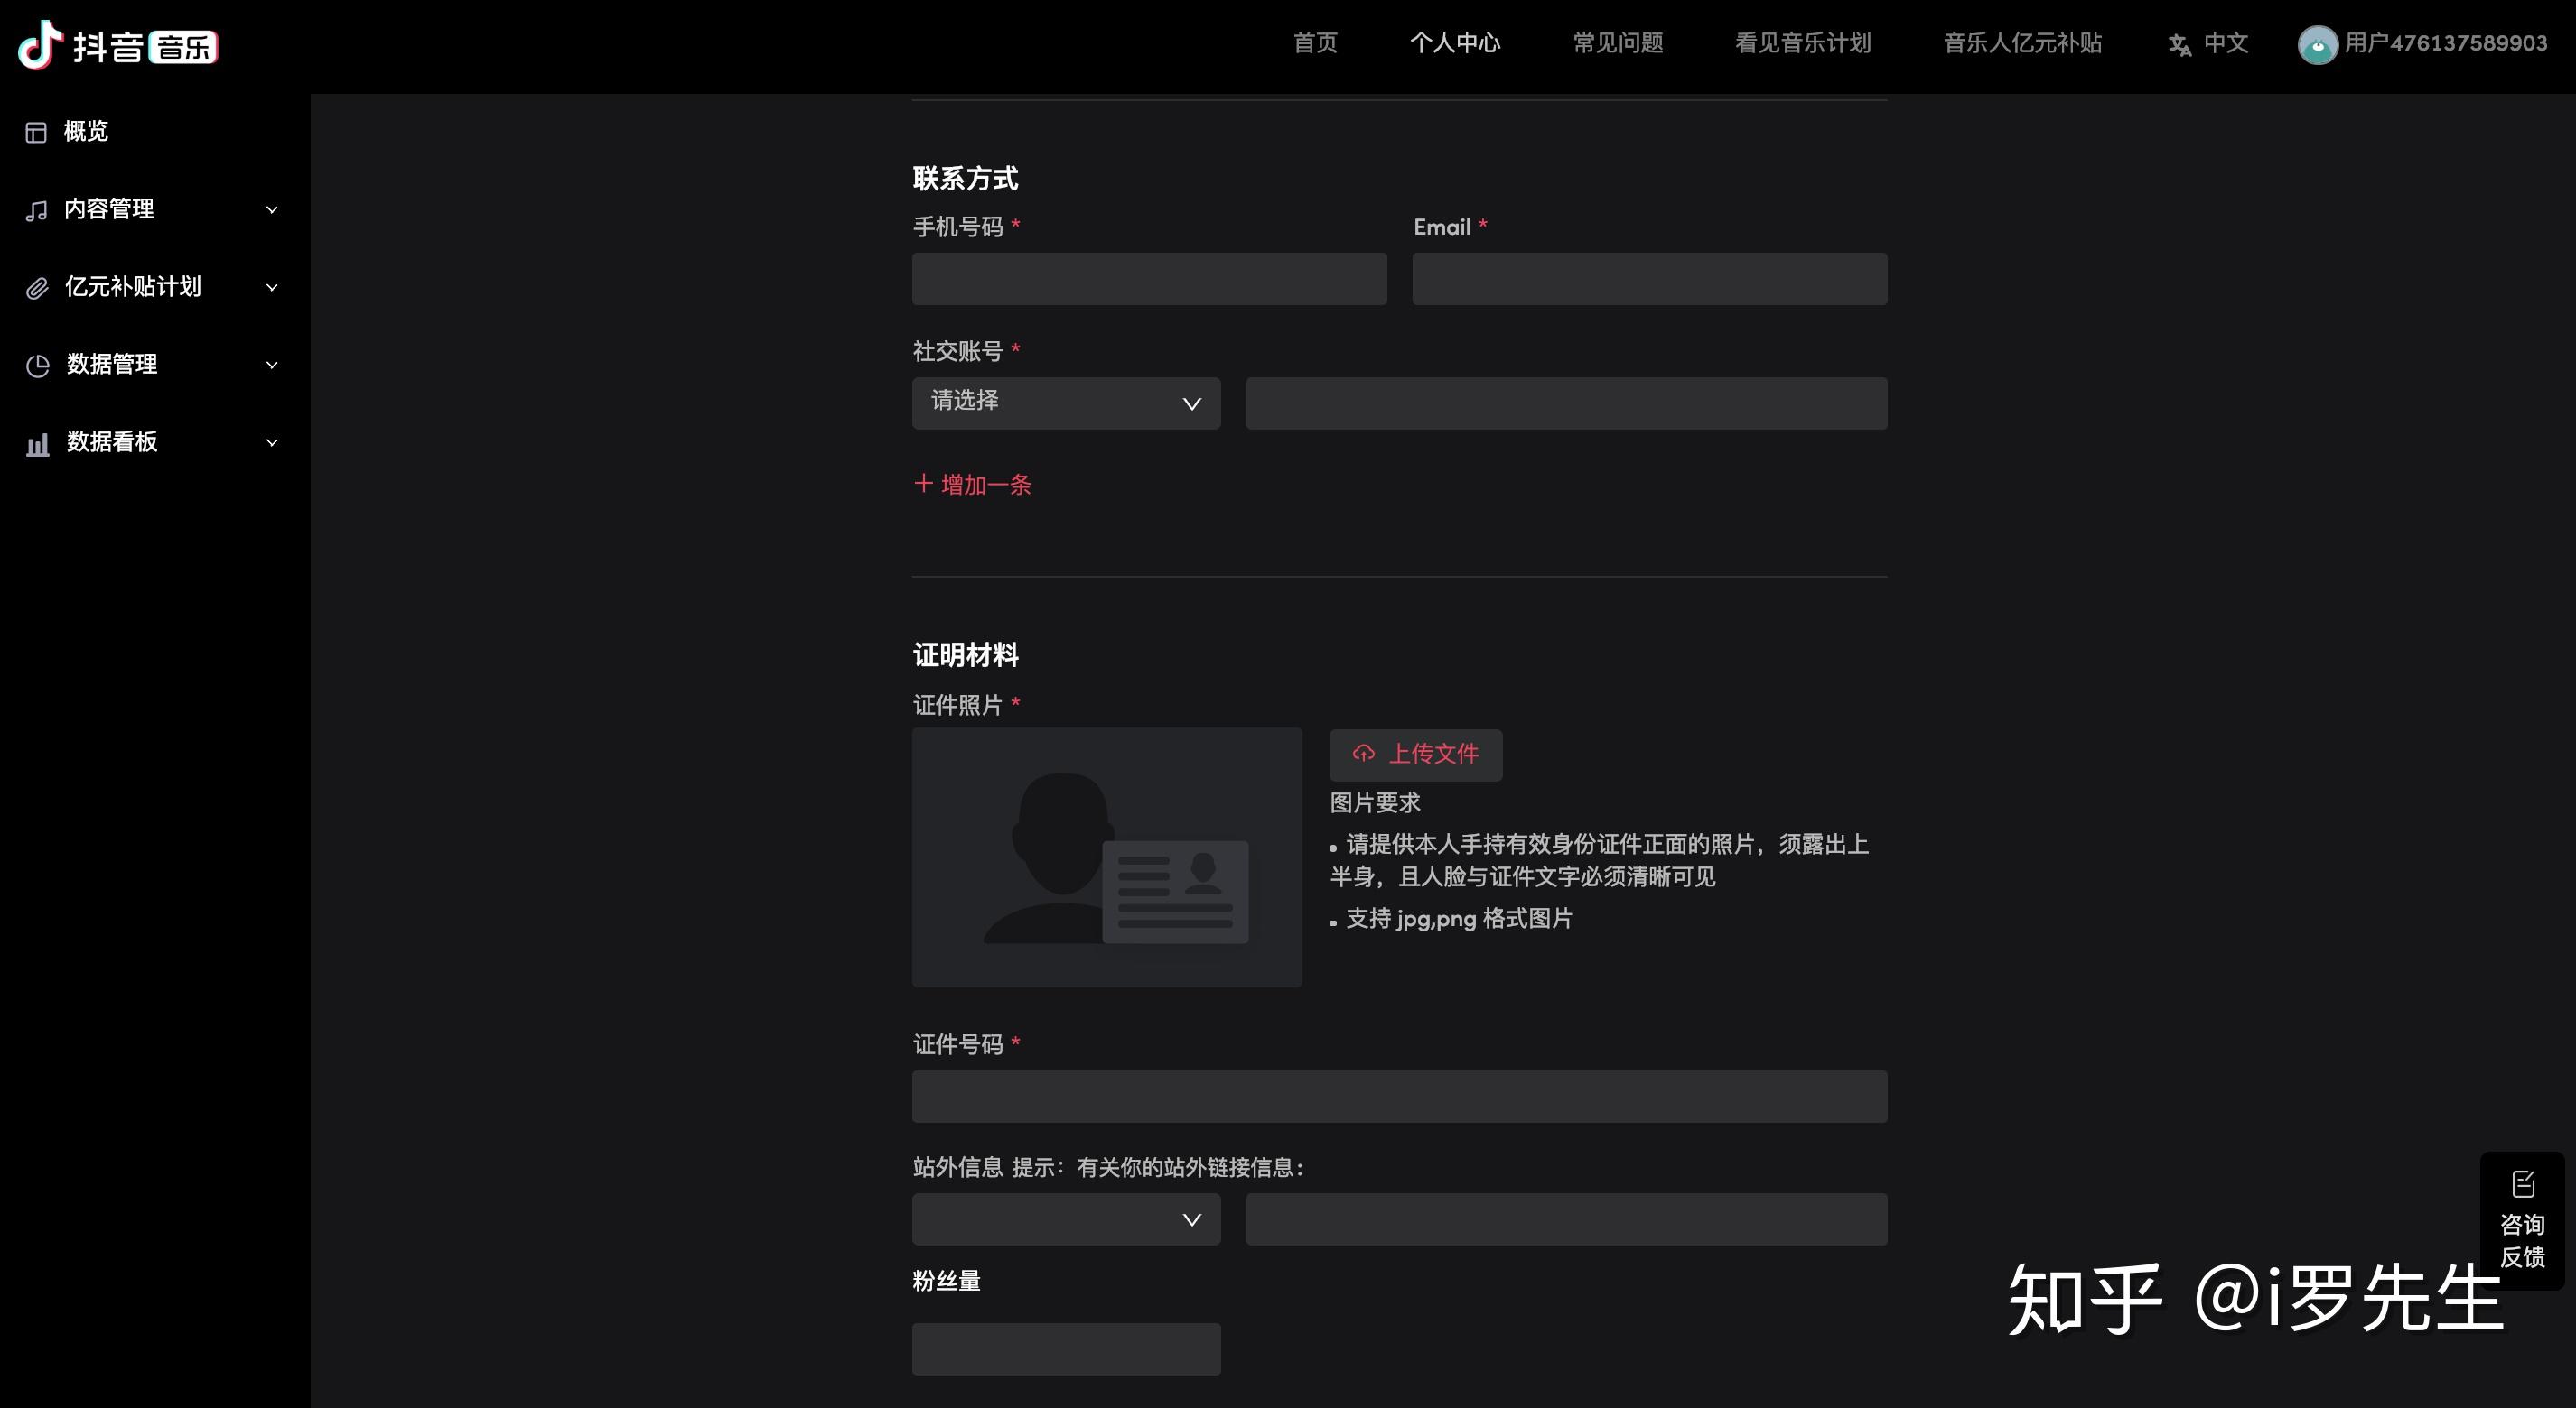Click the language translate icon
2576x1408 pixels.
pos(2180,45)
